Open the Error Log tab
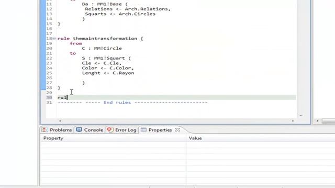Viewport: 335px width, 188px height. [x=122, y=130]
